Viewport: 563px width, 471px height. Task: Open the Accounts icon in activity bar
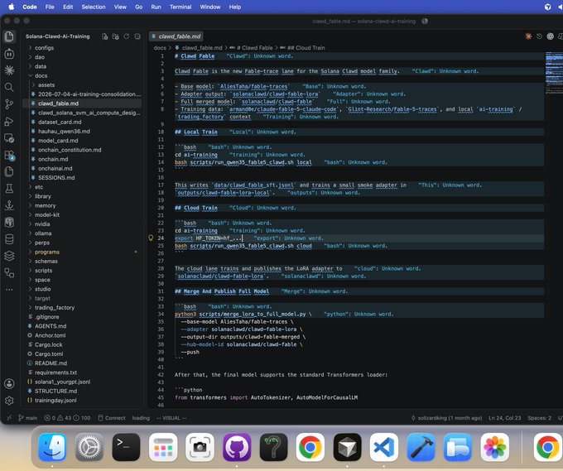coord(9,384)
